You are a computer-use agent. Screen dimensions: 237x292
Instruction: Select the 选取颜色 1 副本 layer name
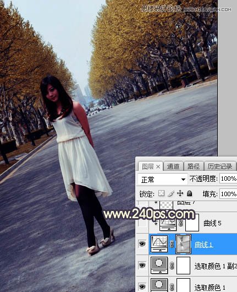click(x=216, y=266)
